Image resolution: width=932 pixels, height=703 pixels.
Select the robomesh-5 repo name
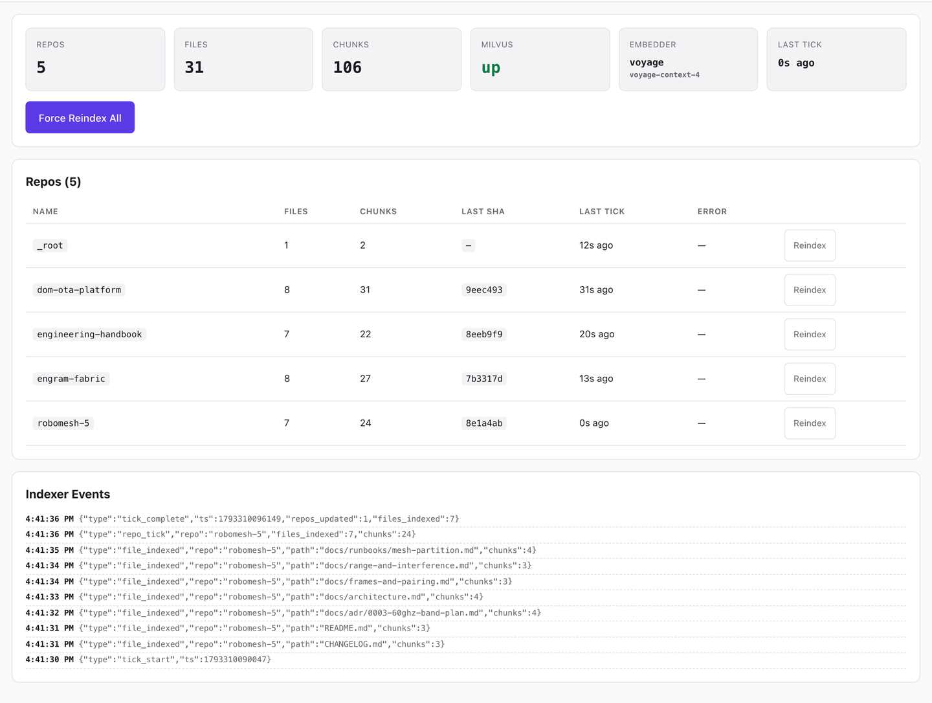click(x=63, y=423)
